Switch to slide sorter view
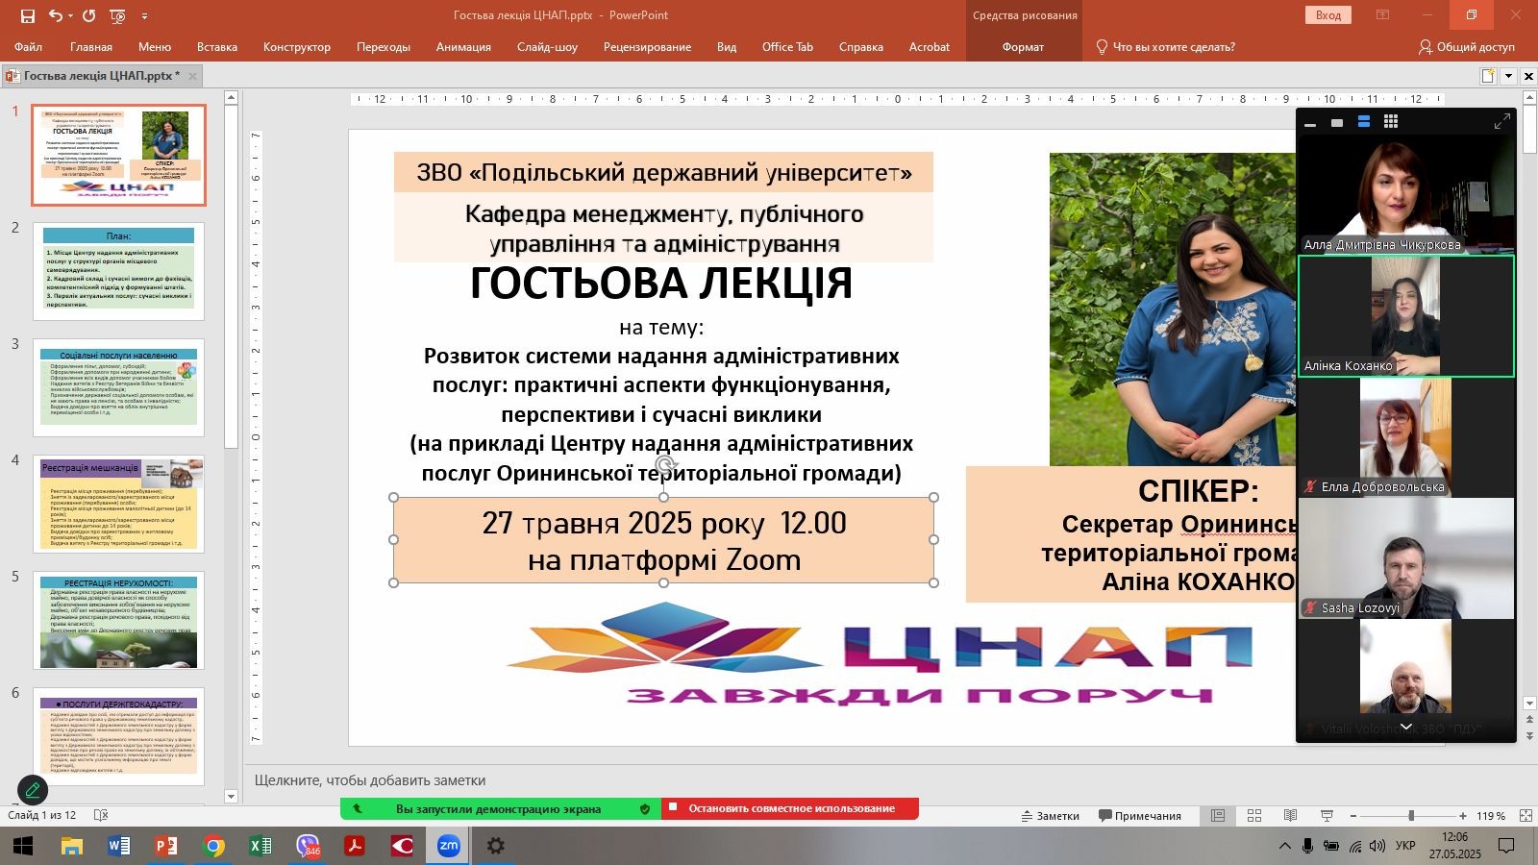Screen dimensions: 1538x865 (1254, 816)
